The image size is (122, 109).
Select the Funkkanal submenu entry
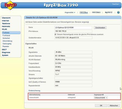click(6, 35)
